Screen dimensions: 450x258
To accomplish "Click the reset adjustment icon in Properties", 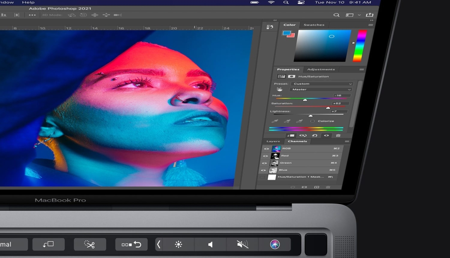I will point(315,135).
